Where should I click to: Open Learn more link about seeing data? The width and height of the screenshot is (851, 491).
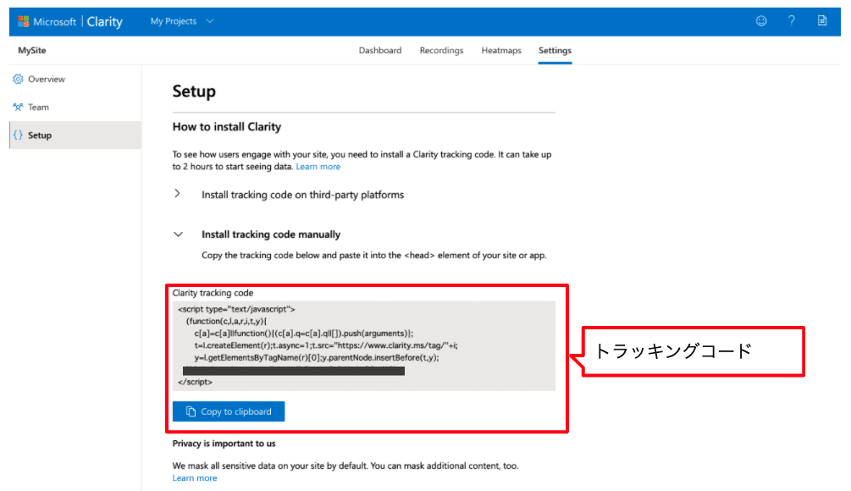point(318,167)
